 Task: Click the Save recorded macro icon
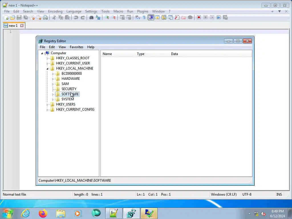[225, 17]
